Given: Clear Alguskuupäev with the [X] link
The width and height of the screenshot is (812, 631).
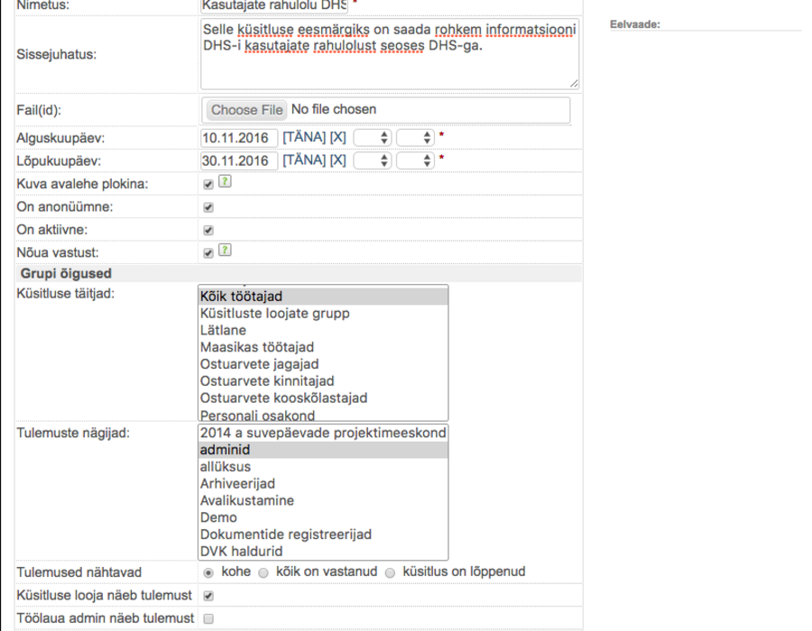Looking at the screenshot, I should [x=338, y=138].
